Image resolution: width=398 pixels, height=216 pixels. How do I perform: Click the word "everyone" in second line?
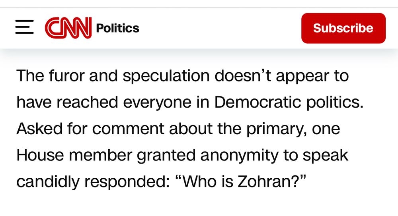point(157,103)
